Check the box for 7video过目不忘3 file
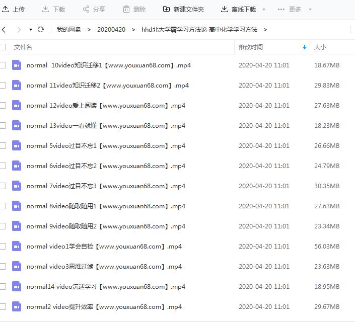The width and height of the screenshot is (355, 322). click(3, 186)
